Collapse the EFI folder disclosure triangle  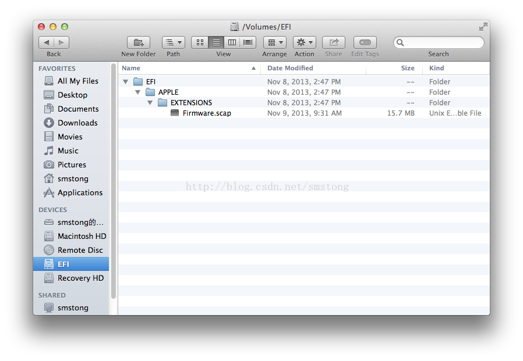[x=125, y=81]
